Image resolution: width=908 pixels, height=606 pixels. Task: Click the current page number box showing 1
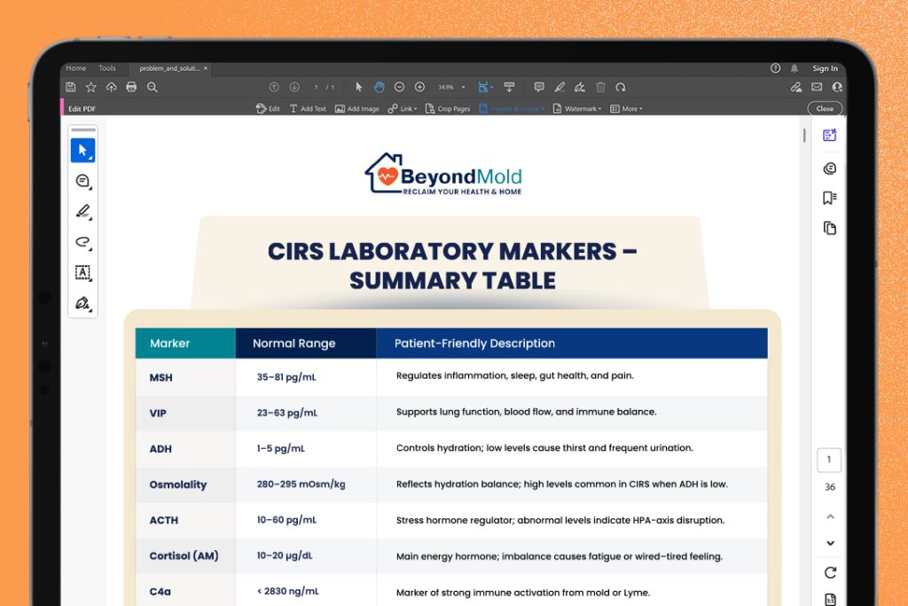[x=829, y=460]
